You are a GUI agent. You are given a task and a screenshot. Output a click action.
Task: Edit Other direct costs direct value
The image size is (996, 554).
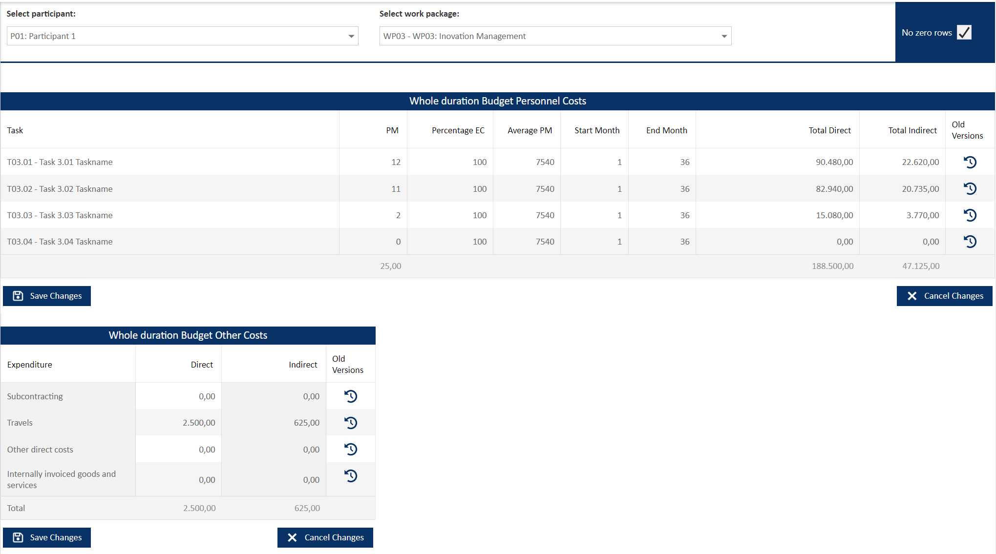tap(178, 449)
